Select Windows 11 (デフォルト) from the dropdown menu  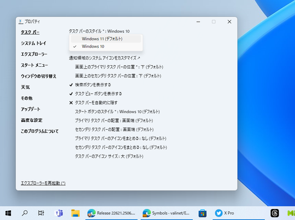(x=106, y=39)
